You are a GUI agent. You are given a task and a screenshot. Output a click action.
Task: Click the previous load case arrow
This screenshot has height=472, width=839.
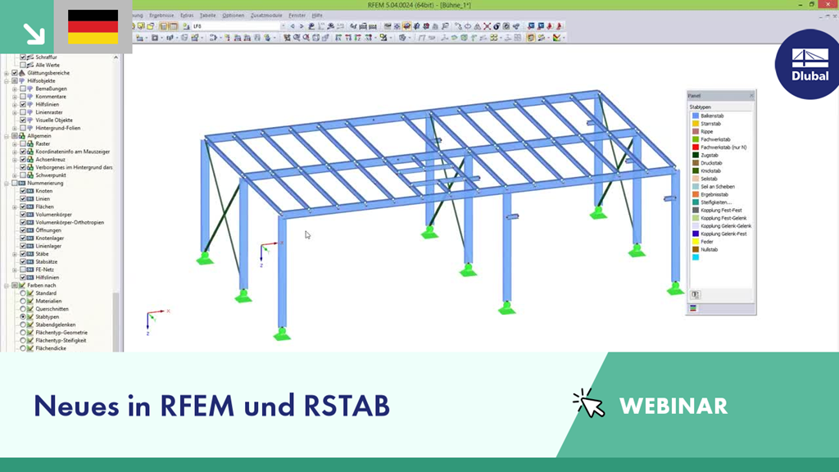tap(293, 26)
